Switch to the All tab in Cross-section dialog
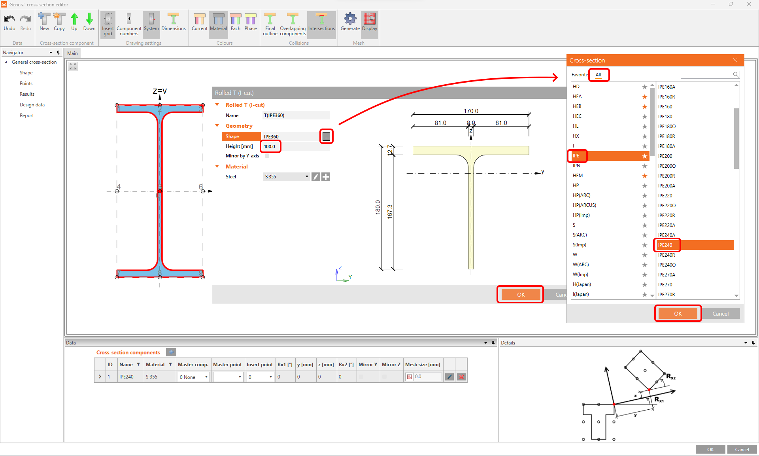 (598, 75)
